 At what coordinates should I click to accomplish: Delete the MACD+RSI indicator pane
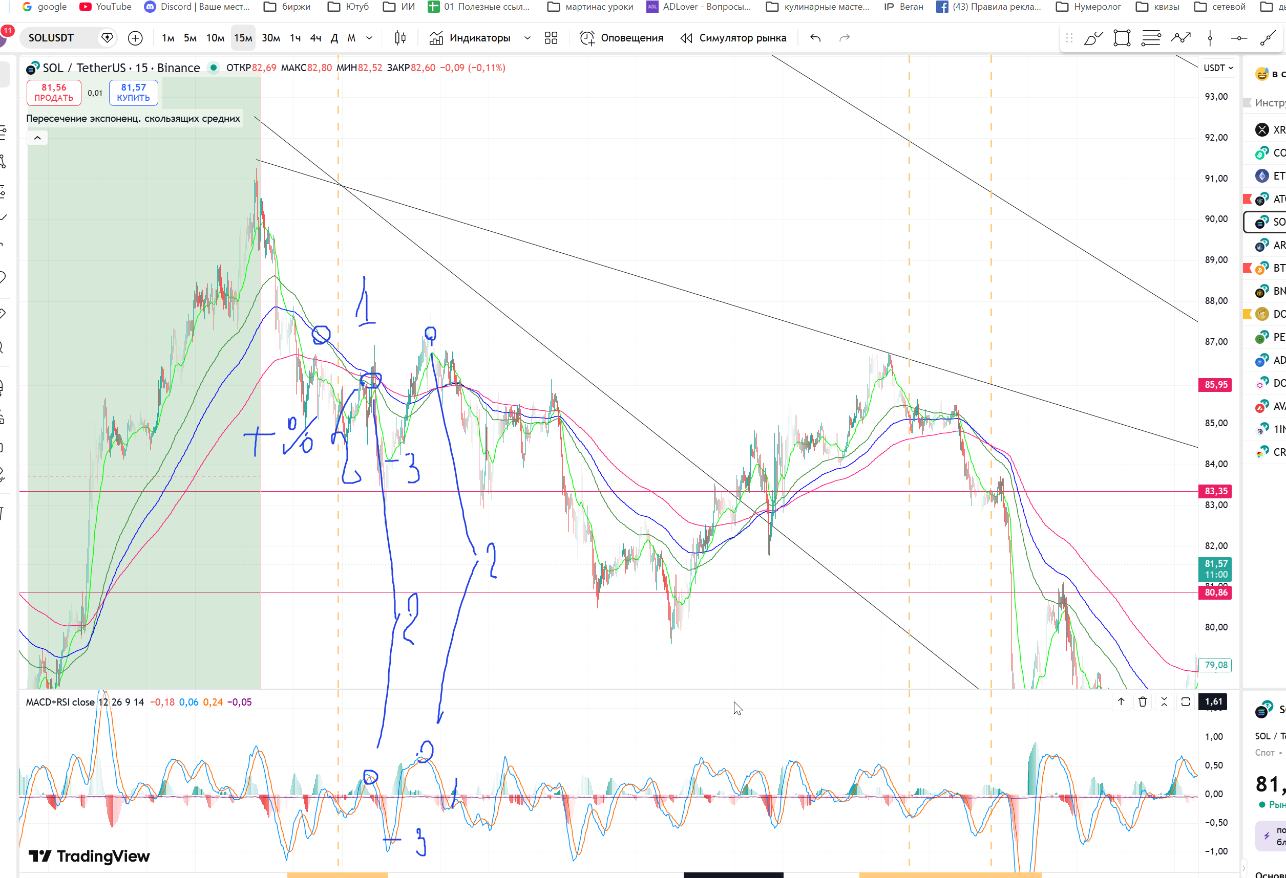1143,701
